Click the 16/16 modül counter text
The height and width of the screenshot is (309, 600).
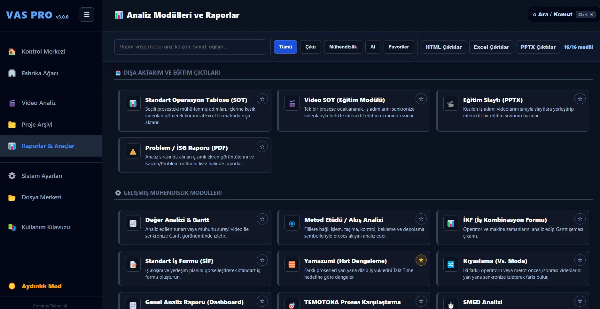pos(578,47)
